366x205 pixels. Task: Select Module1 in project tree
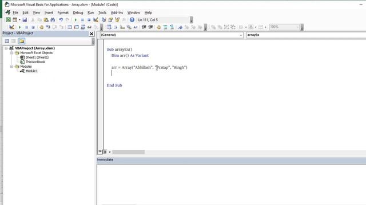tap(31, 71)
